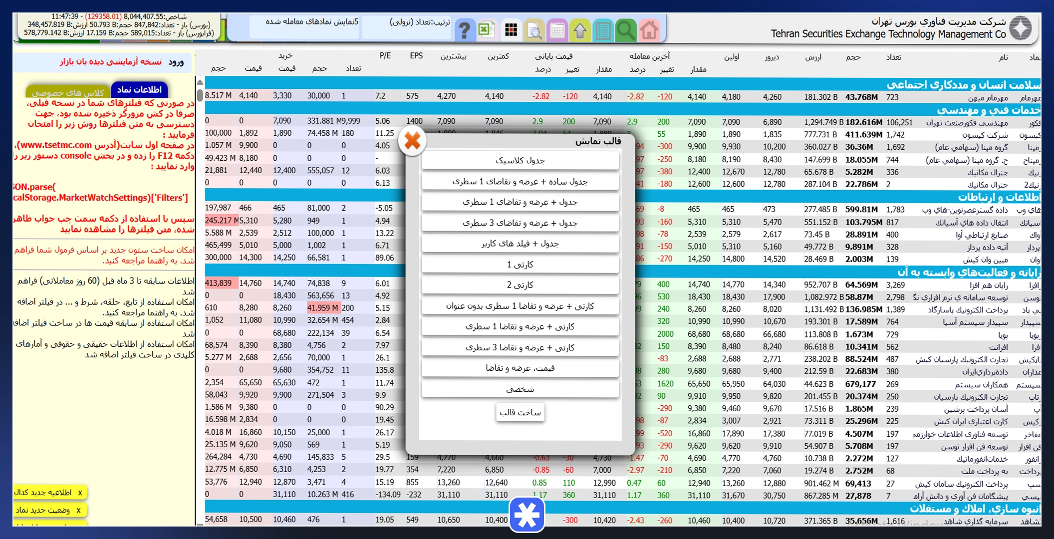Dismiss the اطلاعیه جدید کدال notification x

click(80, 493)
